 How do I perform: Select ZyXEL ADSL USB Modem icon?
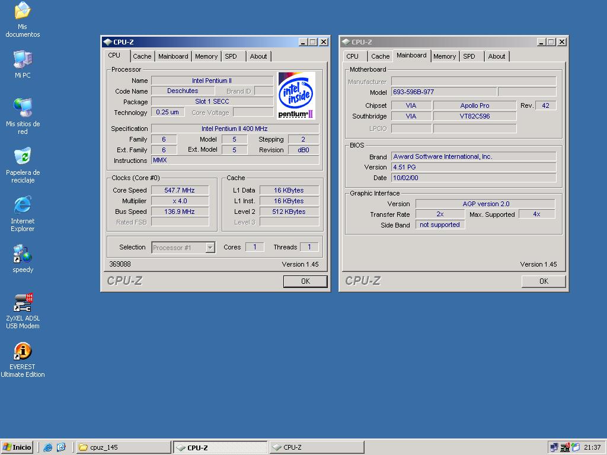23,311
